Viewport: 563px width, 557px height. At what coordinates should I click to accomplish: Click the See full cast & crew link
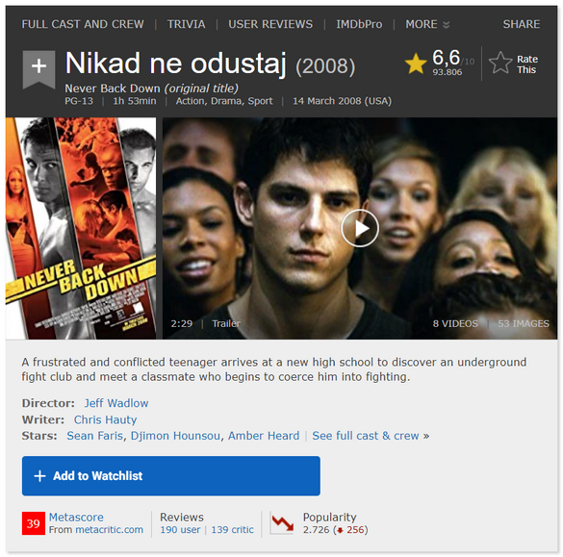coord(371,436)
